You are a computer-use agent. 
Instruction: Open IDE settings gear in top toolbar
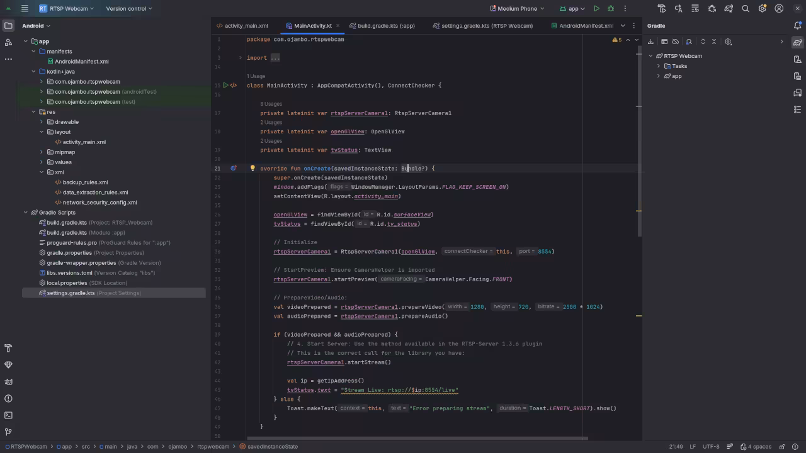[x=763, y=9]
